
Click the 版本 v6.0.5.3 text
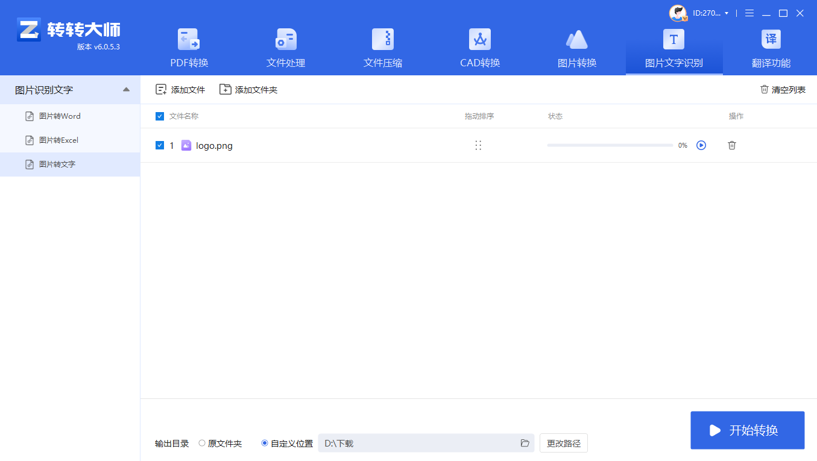(x=98, y=46)
